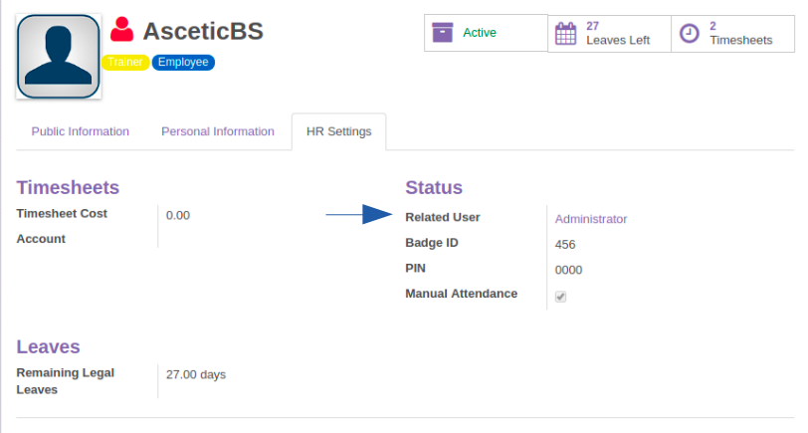Open the Public Information tab

[x=81, y=131]
